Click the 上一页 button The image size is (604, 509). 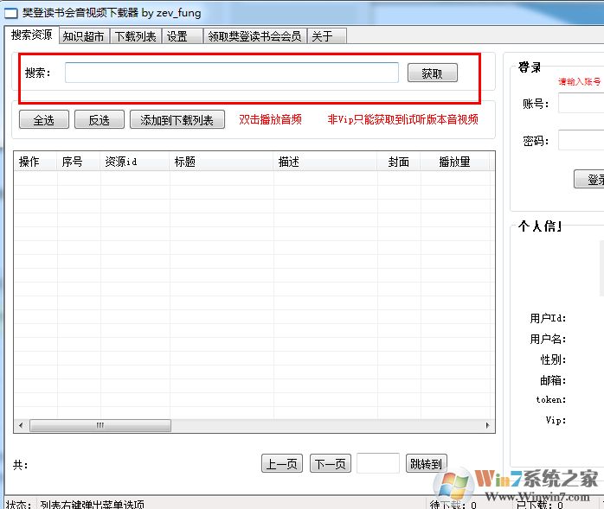click(282, 463)
